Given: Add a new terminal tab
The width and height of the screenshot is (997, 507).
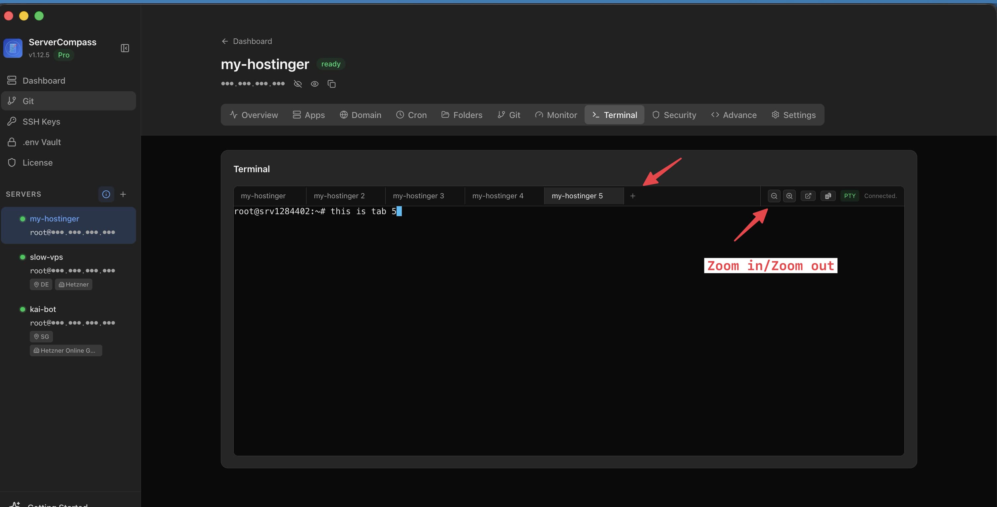Looking at the screenshot, I should coord(633,196).
